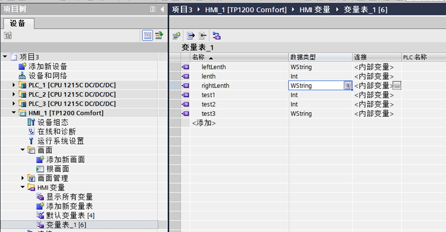The height and width of the screenshot is (232, 446).
Task: Click the project tree detail view icon
Action: 159,35
